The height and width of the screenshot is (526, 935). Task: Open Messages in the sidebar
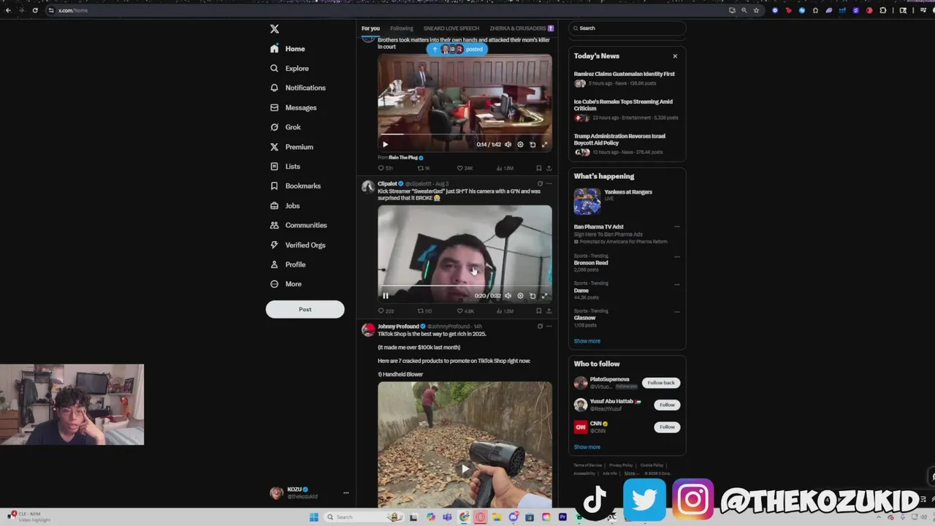click(294, 107)
